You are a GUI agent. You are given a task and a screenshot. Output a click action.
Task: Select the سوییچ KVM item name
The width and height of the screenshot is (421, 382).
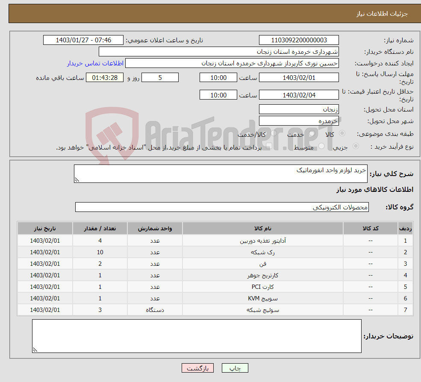tap(263, 298)
